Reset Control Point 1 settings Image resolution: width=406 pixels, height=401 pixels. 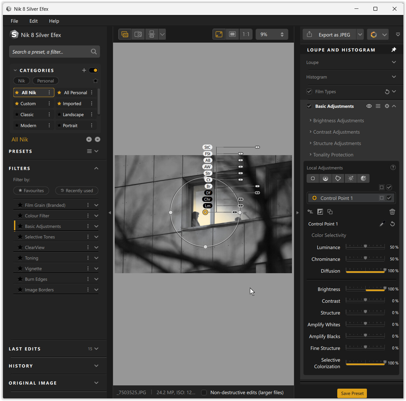tap(392, 224)
